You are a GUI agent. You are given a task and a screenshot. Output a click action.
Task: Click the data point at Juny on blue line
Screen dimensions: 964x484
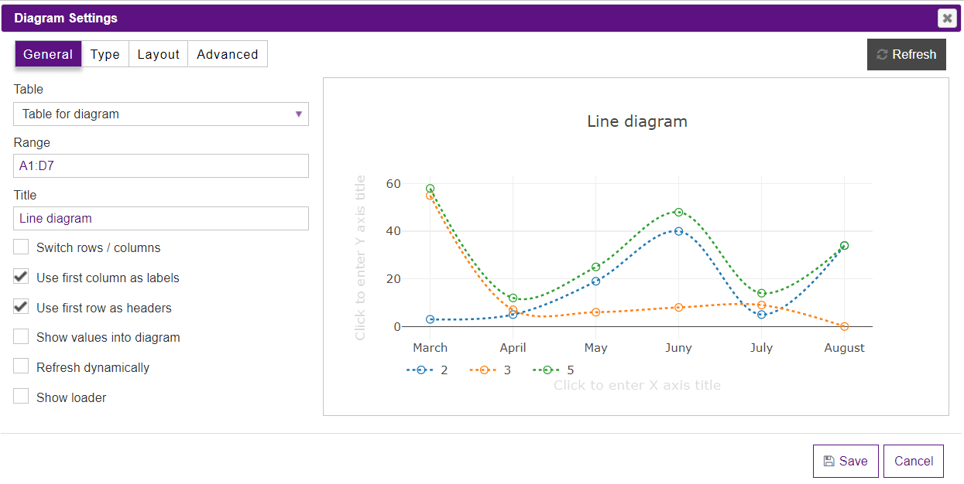click(x=678, y=230)
